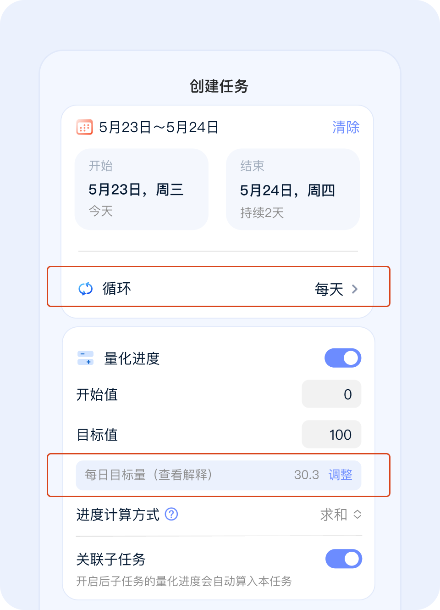Turn off the 关联子任务 toggle
Screen dimensions: 440x610
(343, 559)
